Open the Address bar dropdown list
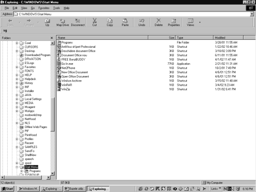This screenshot has height=192, width=256. tap(252, 14)
